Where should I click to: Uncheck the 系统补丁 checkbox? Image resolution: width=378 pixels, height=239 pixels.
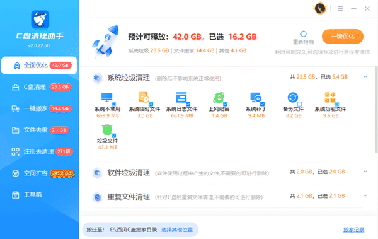point(262,104)
